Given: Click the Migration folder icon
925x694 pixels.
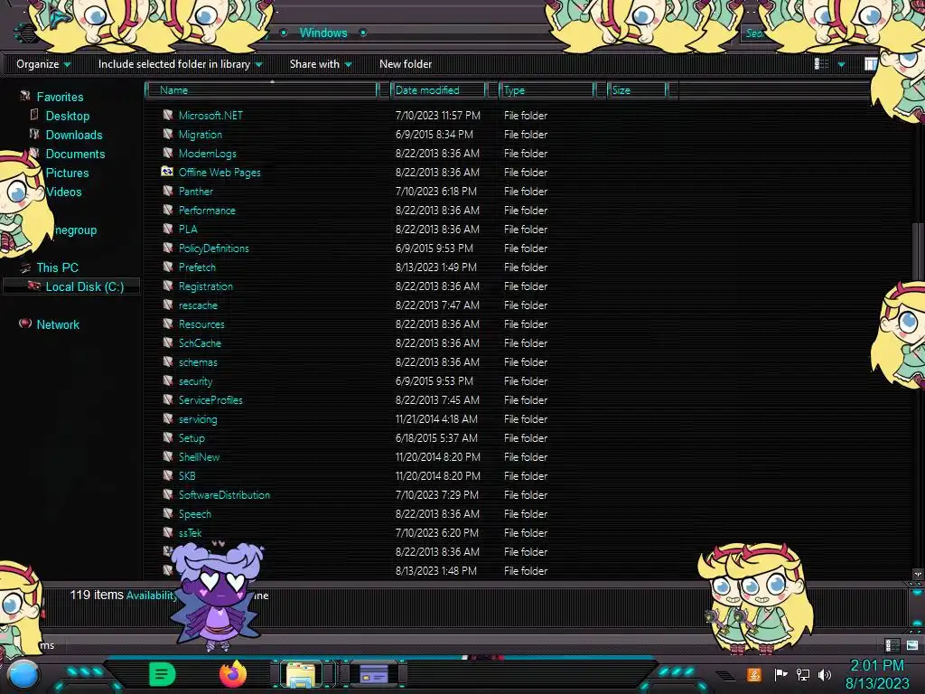Looking at the screenshot, I should point(167,134).
